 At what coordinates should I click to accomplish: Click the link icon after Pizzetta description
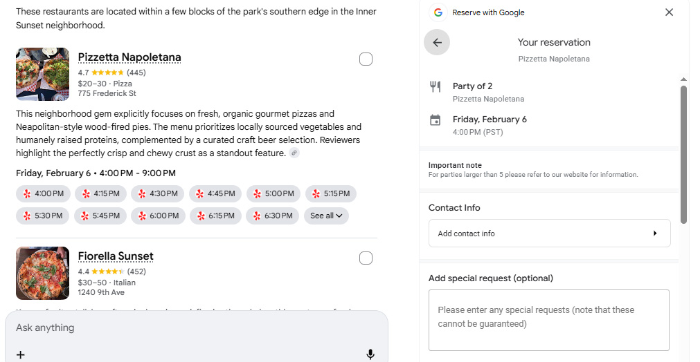click(x=294, y=153)
